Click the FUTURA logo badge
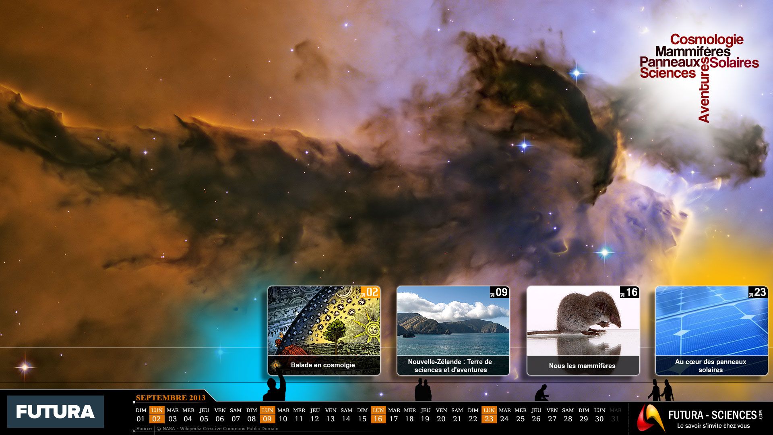Screen dimensions: 773x435 56,412
